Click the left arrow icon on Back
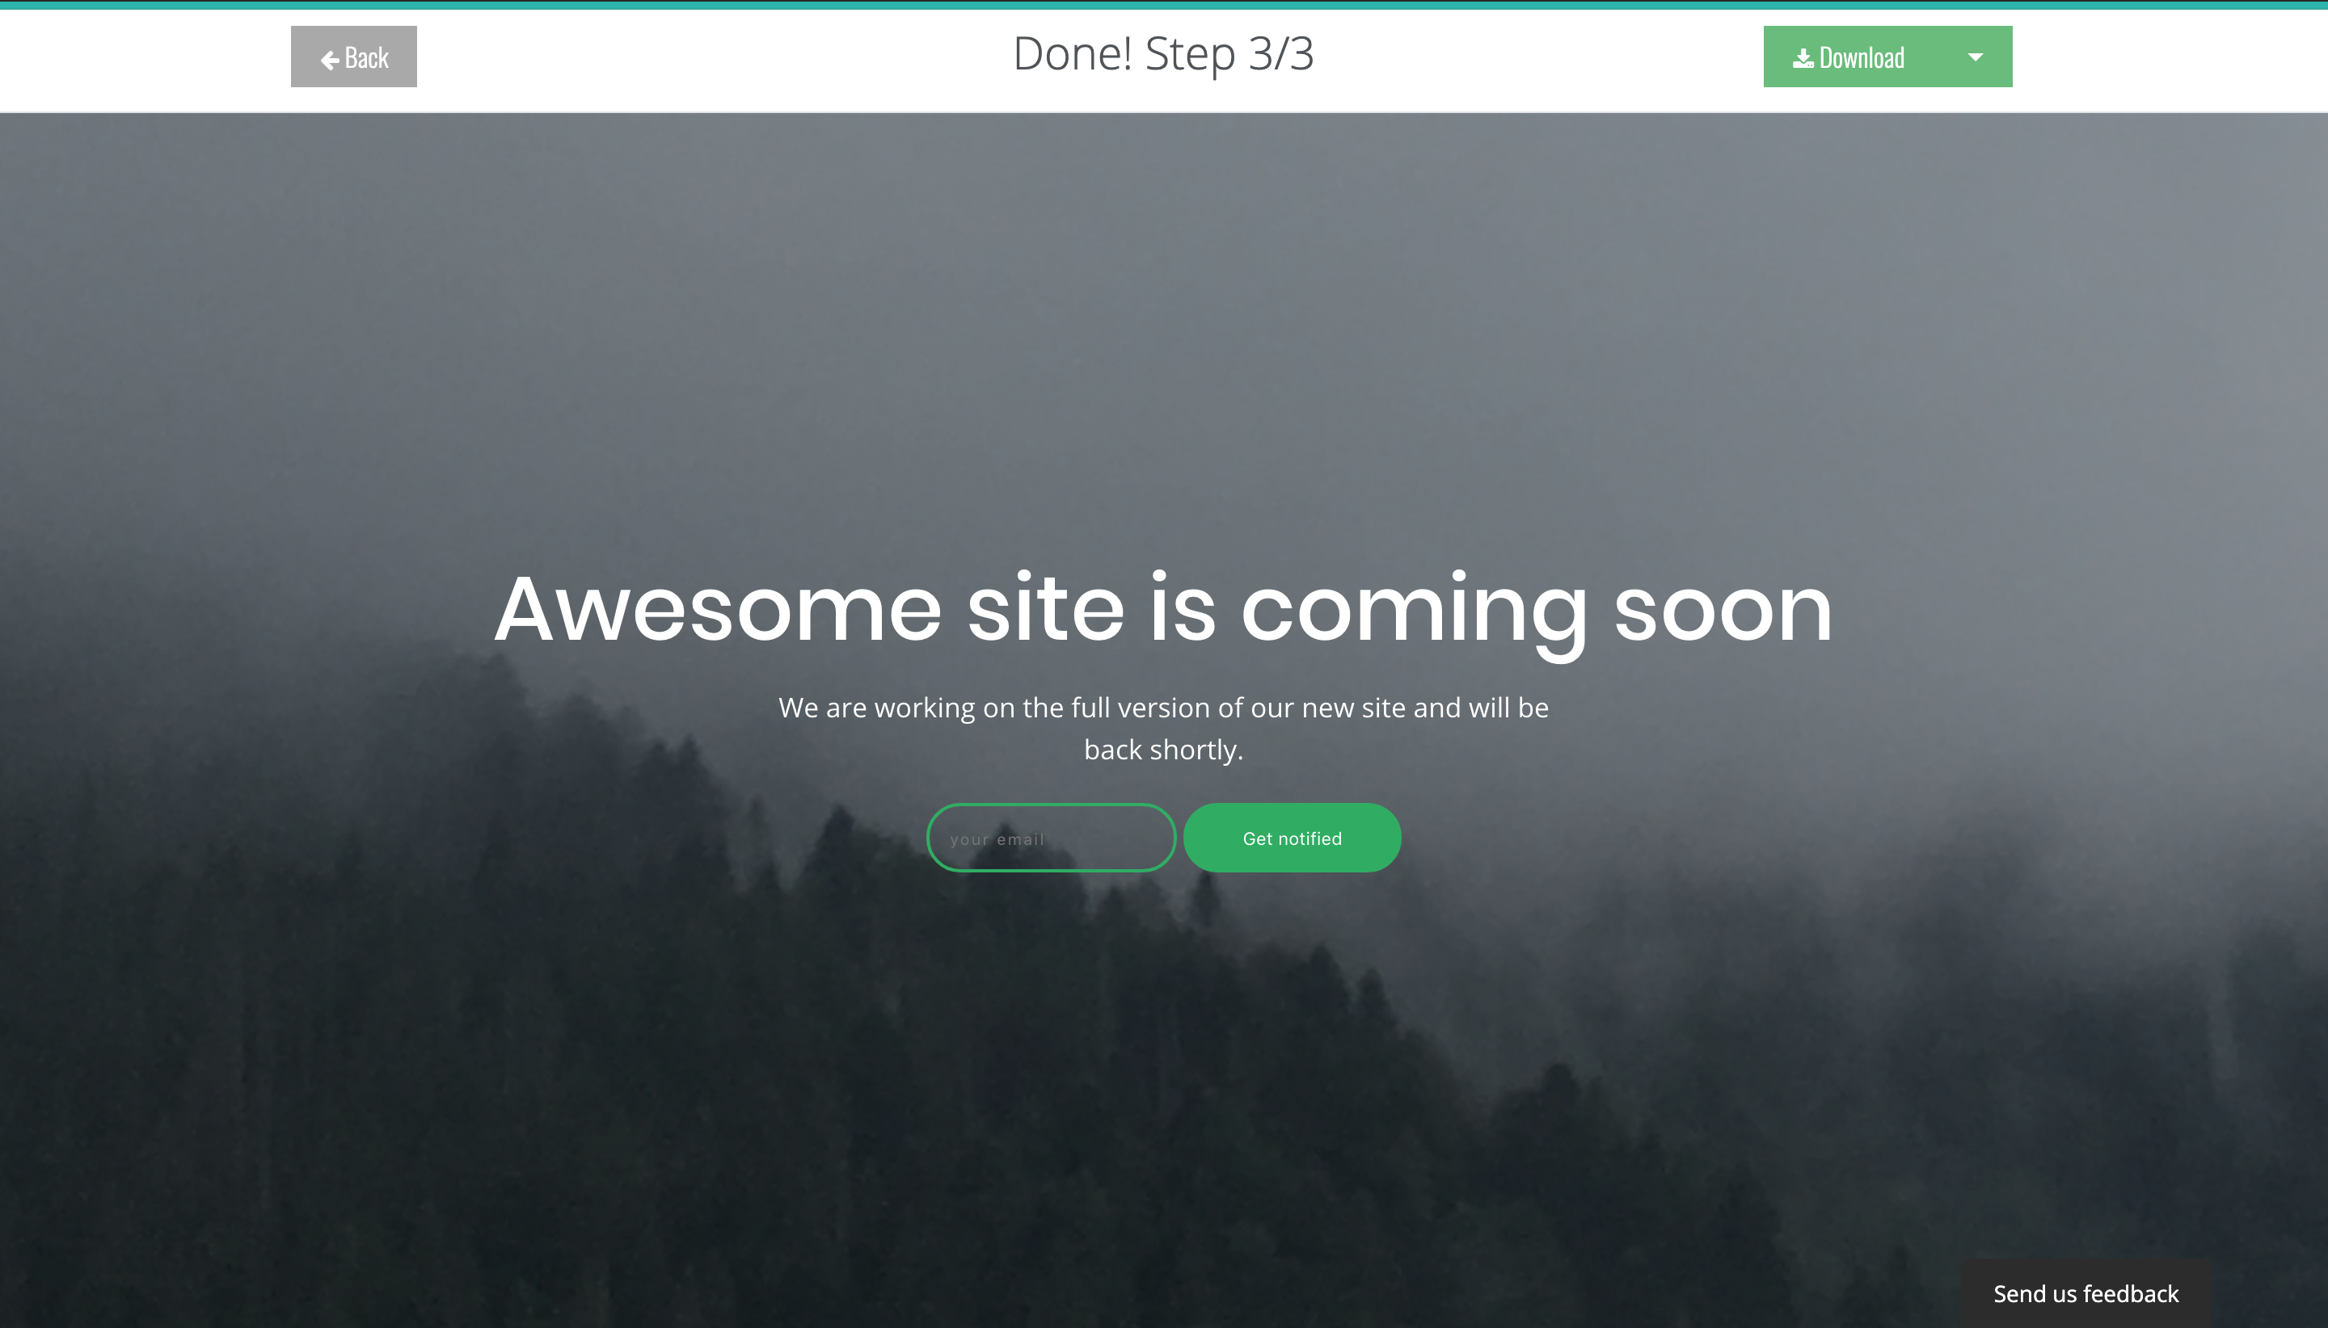This screenshot has width=2328, height=1328. (331, 59)
